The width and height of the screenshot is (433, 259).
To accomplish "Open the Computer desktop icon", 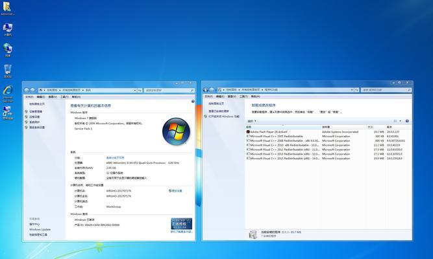I will point(7,28).
